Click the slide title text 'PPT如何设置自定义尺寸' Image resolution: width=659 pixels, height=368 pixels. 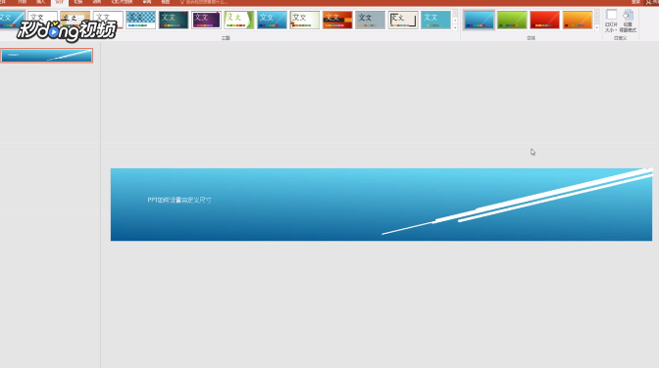(x=179, y=201)
